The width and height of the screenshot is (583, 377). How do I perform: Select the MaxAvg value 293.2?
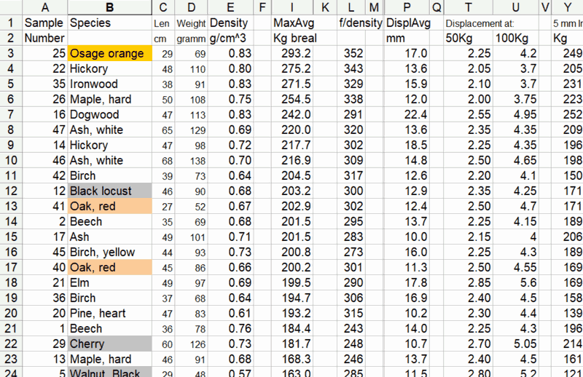291,53
